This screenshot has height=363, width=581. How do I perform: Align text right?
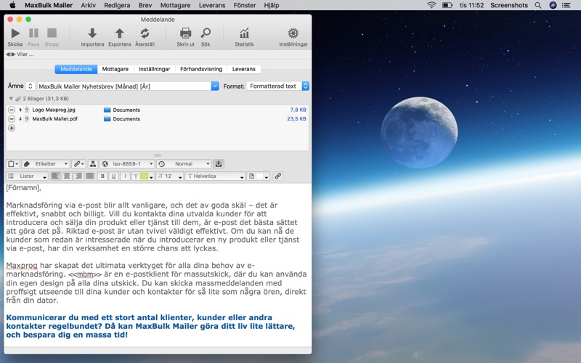point(78,176)
